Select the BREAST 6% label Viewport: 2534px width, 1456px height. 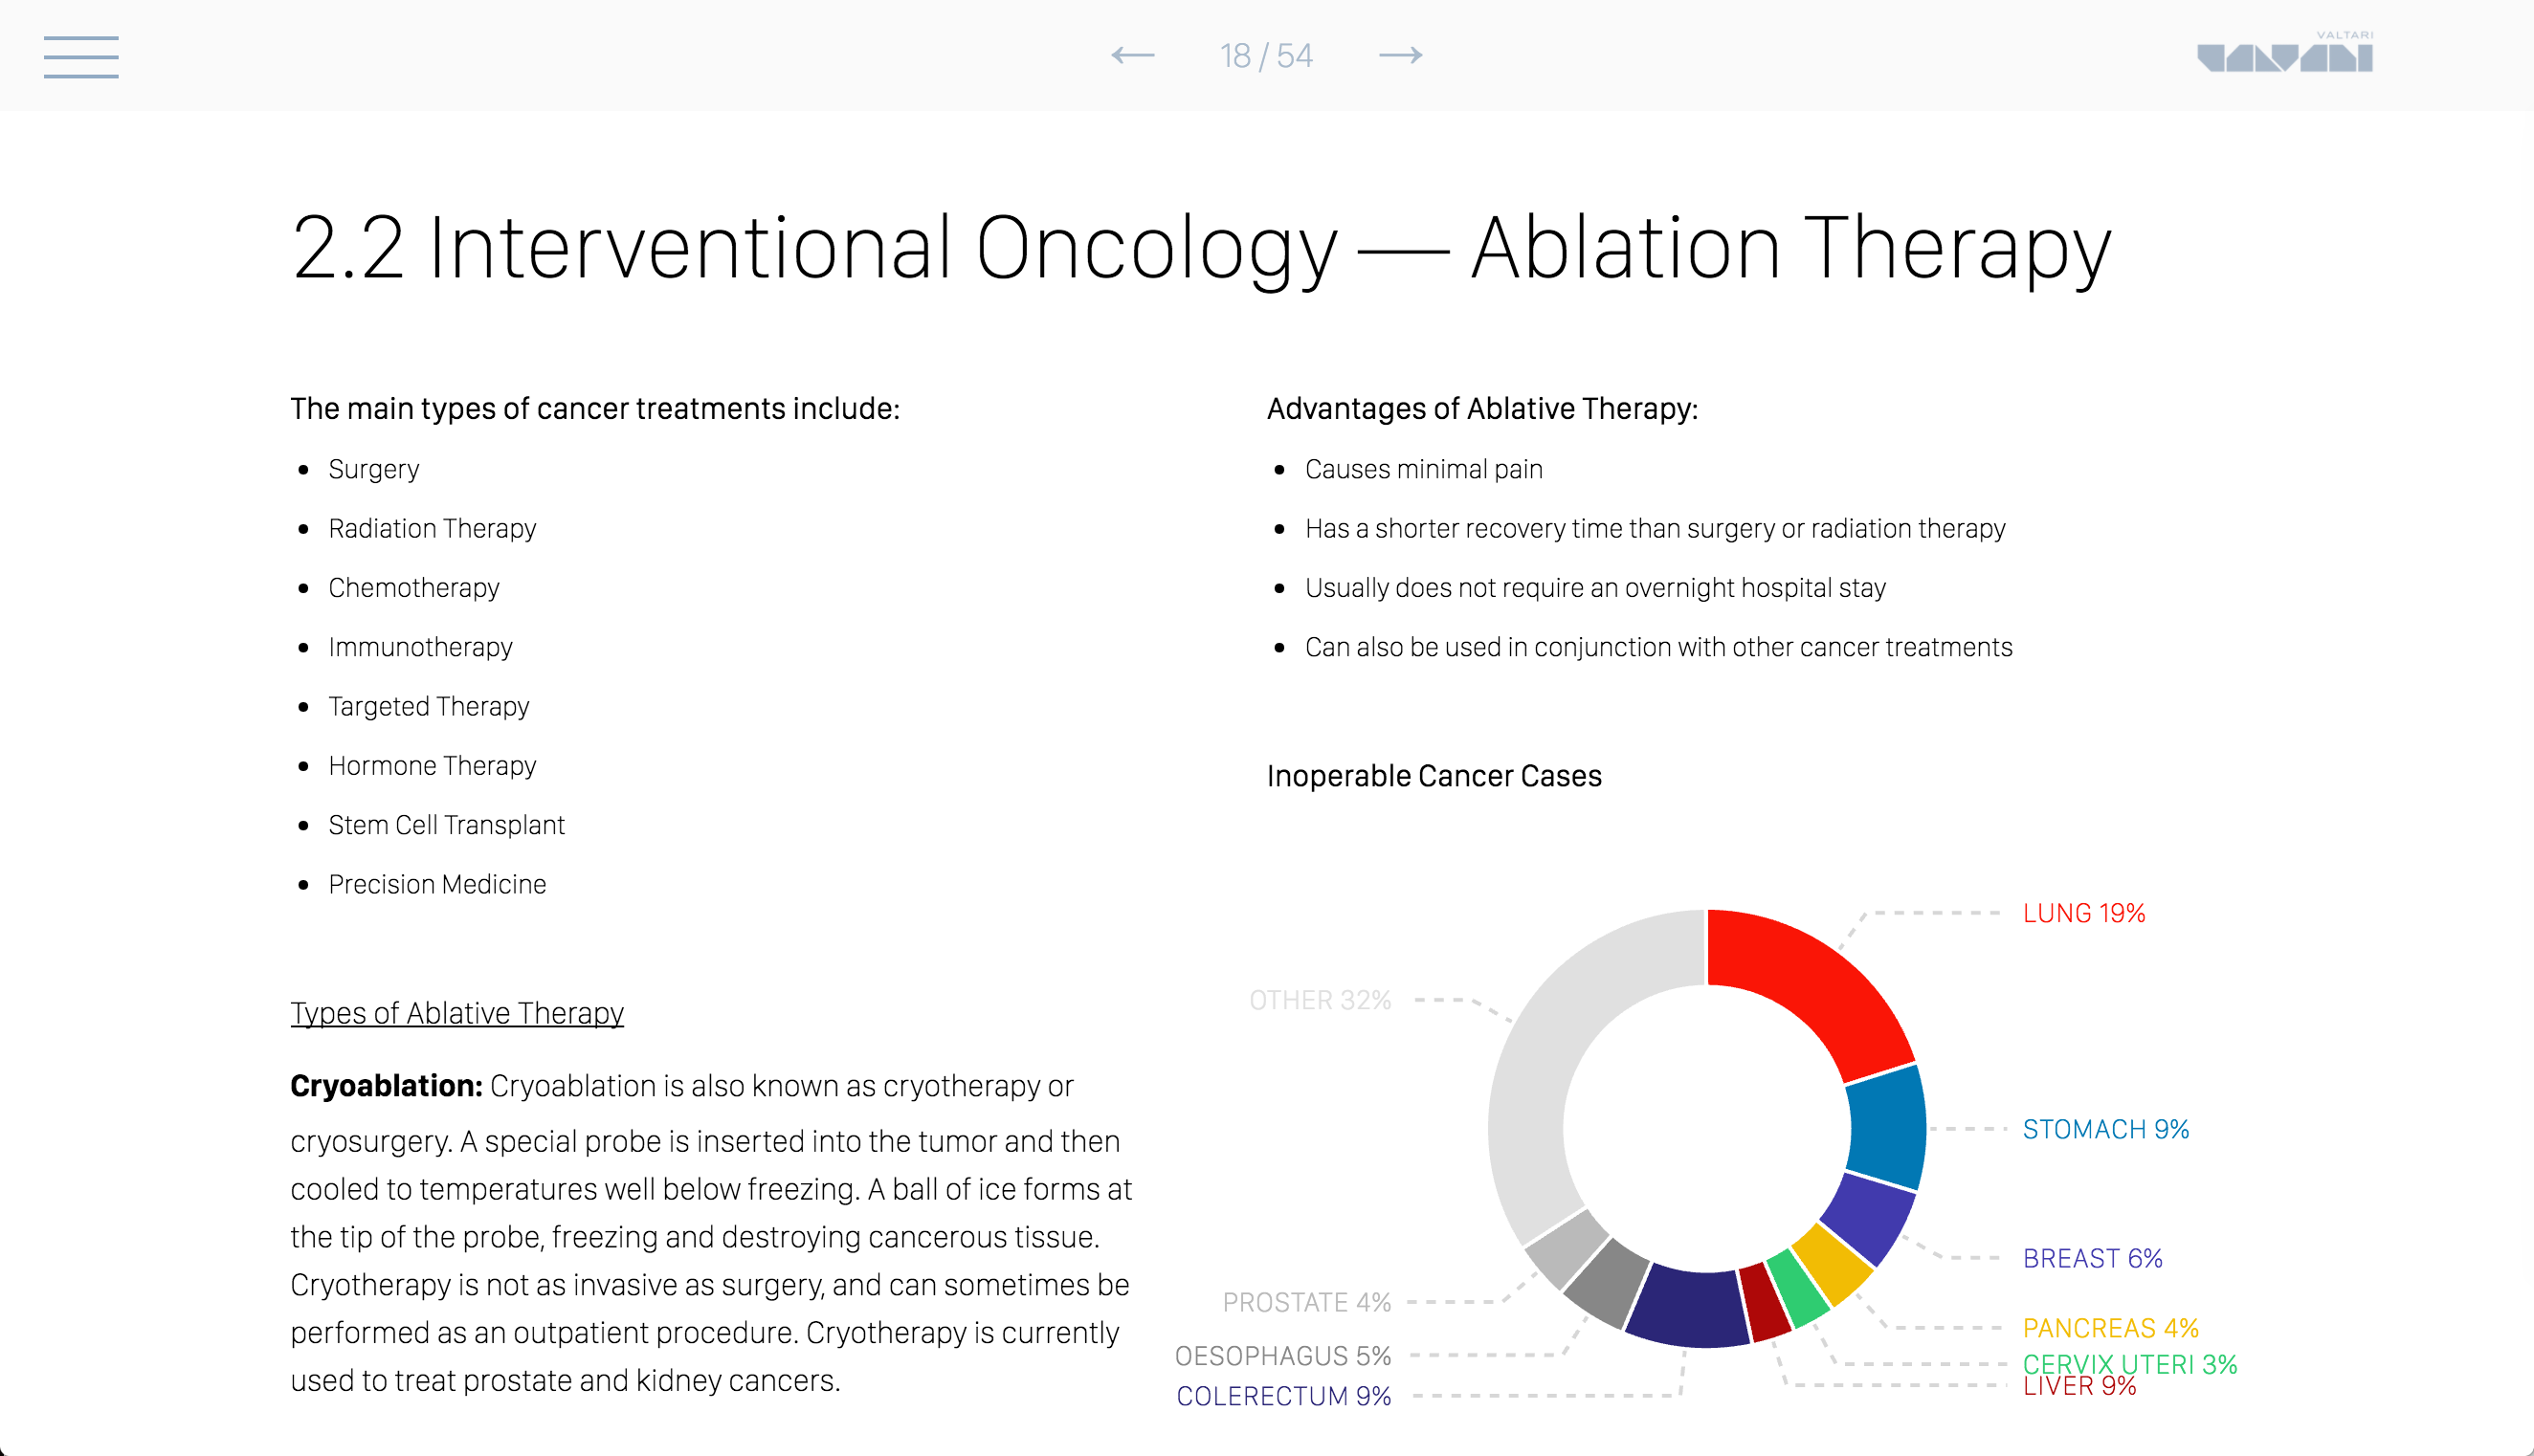tap(2092, 1258)
